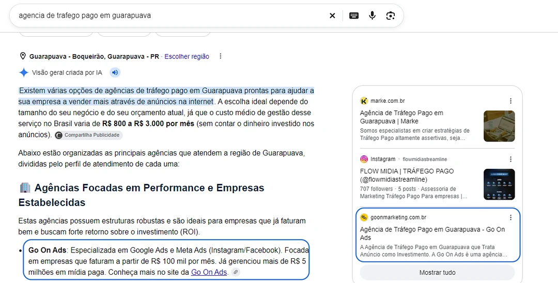Play the AI overview audio with speaker icon
Screen dimensions: 558x283
(x=115, y=72)
